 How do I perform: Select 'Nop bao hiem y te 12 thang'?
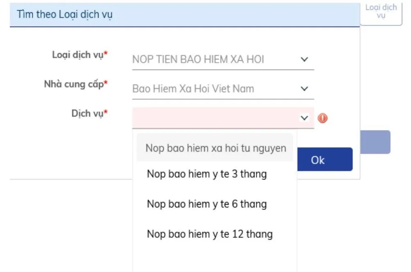pyautogui.click(x=209, y=234)
